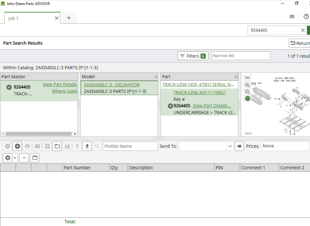The width and height of the screenshot is (310, 226).
Task: Click the open picklist folder icon
Action: tap(57, 146)
